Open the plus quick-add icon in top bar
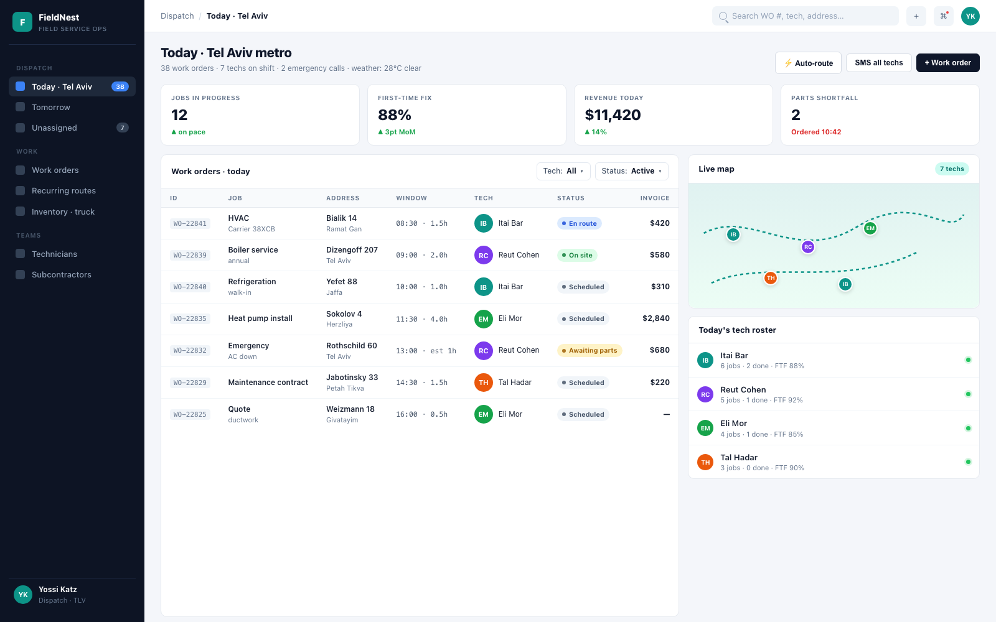 (x=916, y=16)
